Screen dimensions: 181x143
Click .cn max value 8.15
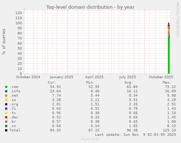(172, 126)
